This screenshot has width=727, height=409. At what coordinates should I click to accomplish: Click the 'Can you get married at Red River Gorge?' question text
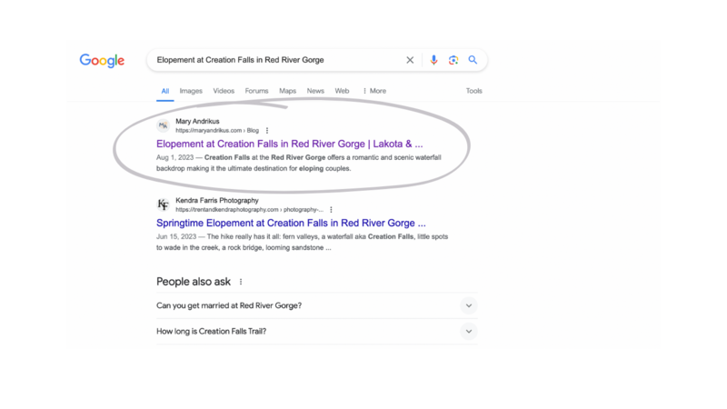pyautogui.click(x=229, y=305)
